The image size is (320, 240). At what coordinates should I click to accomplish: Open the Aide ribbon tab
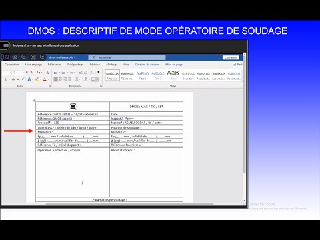[126, 65]
